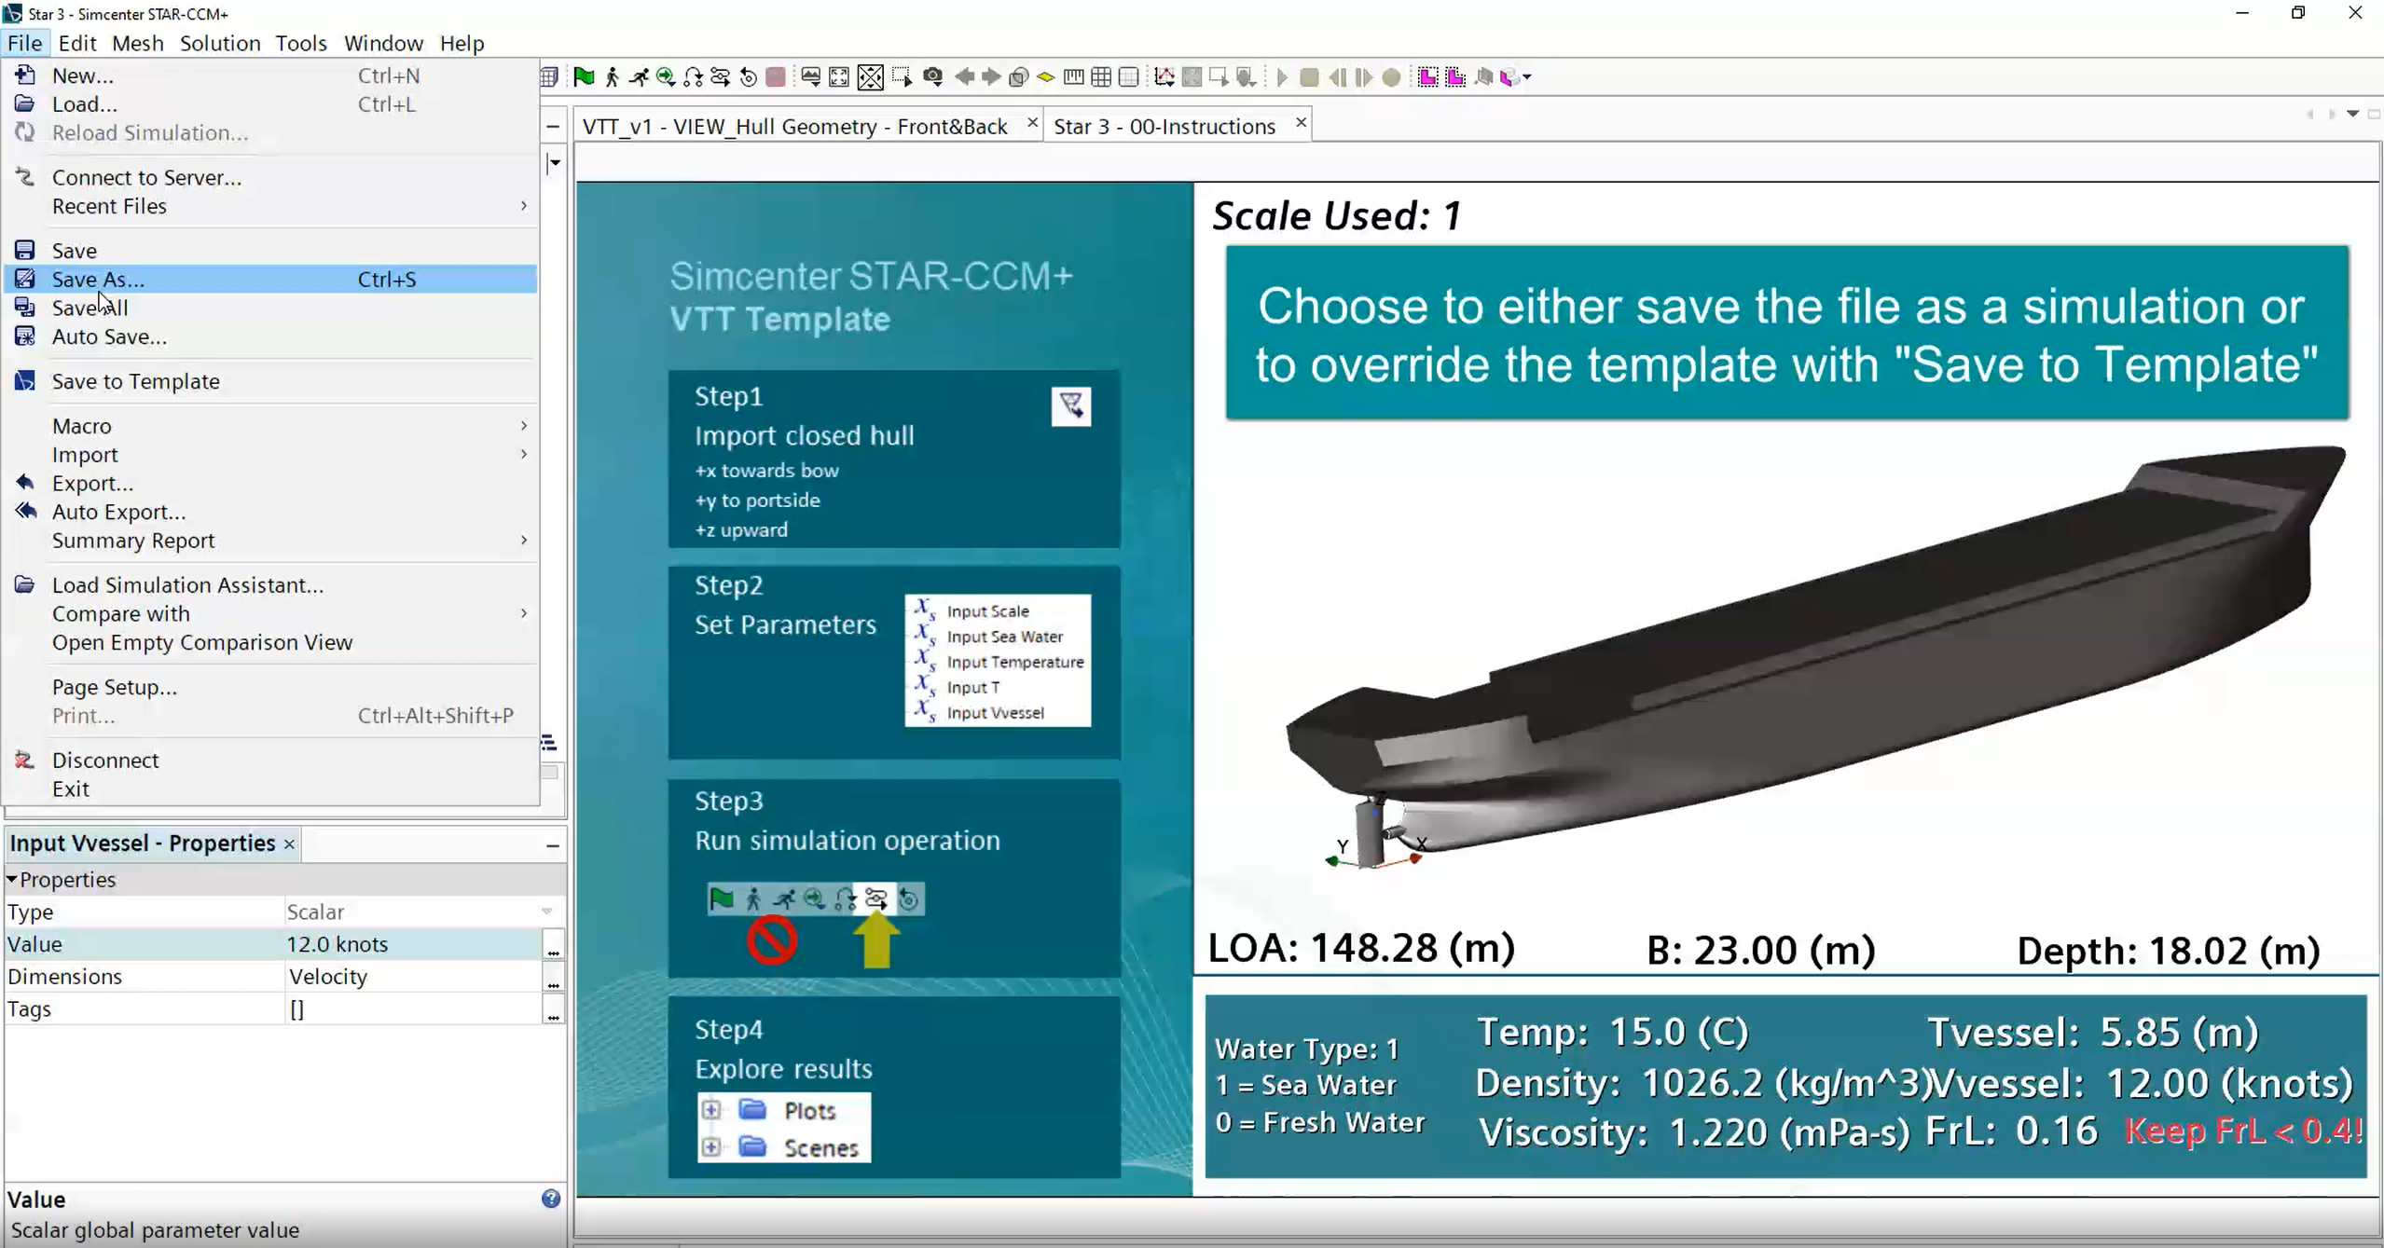Open the Type Scalar dropdown arrow
The height and width of the screenshot is (1248, 2384).
point(547,912)
